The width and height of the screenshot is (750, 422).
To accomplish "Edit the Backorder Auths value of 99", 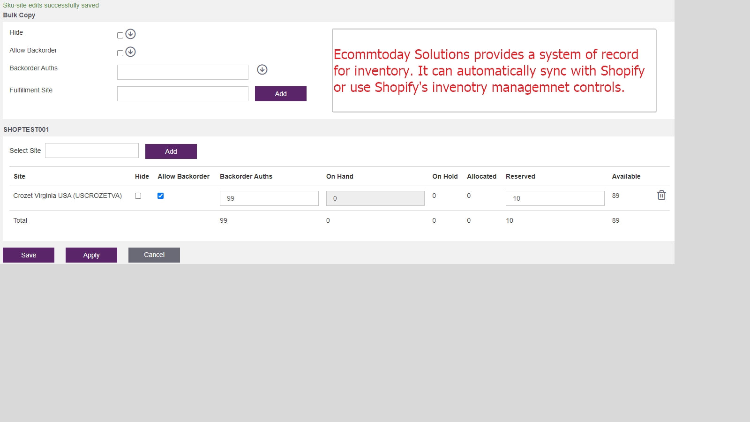I will [x=269, y=198].
